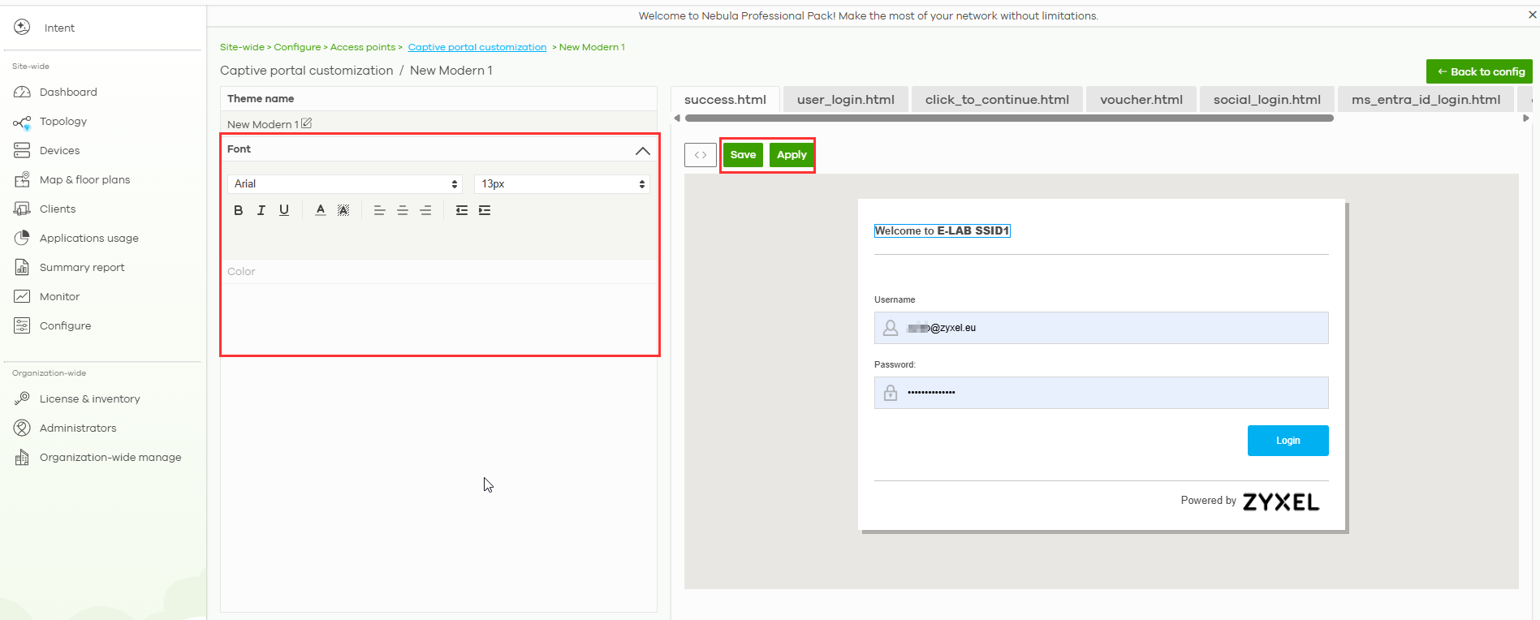Switch to the user_login.html tab

(x=845, y=100)
